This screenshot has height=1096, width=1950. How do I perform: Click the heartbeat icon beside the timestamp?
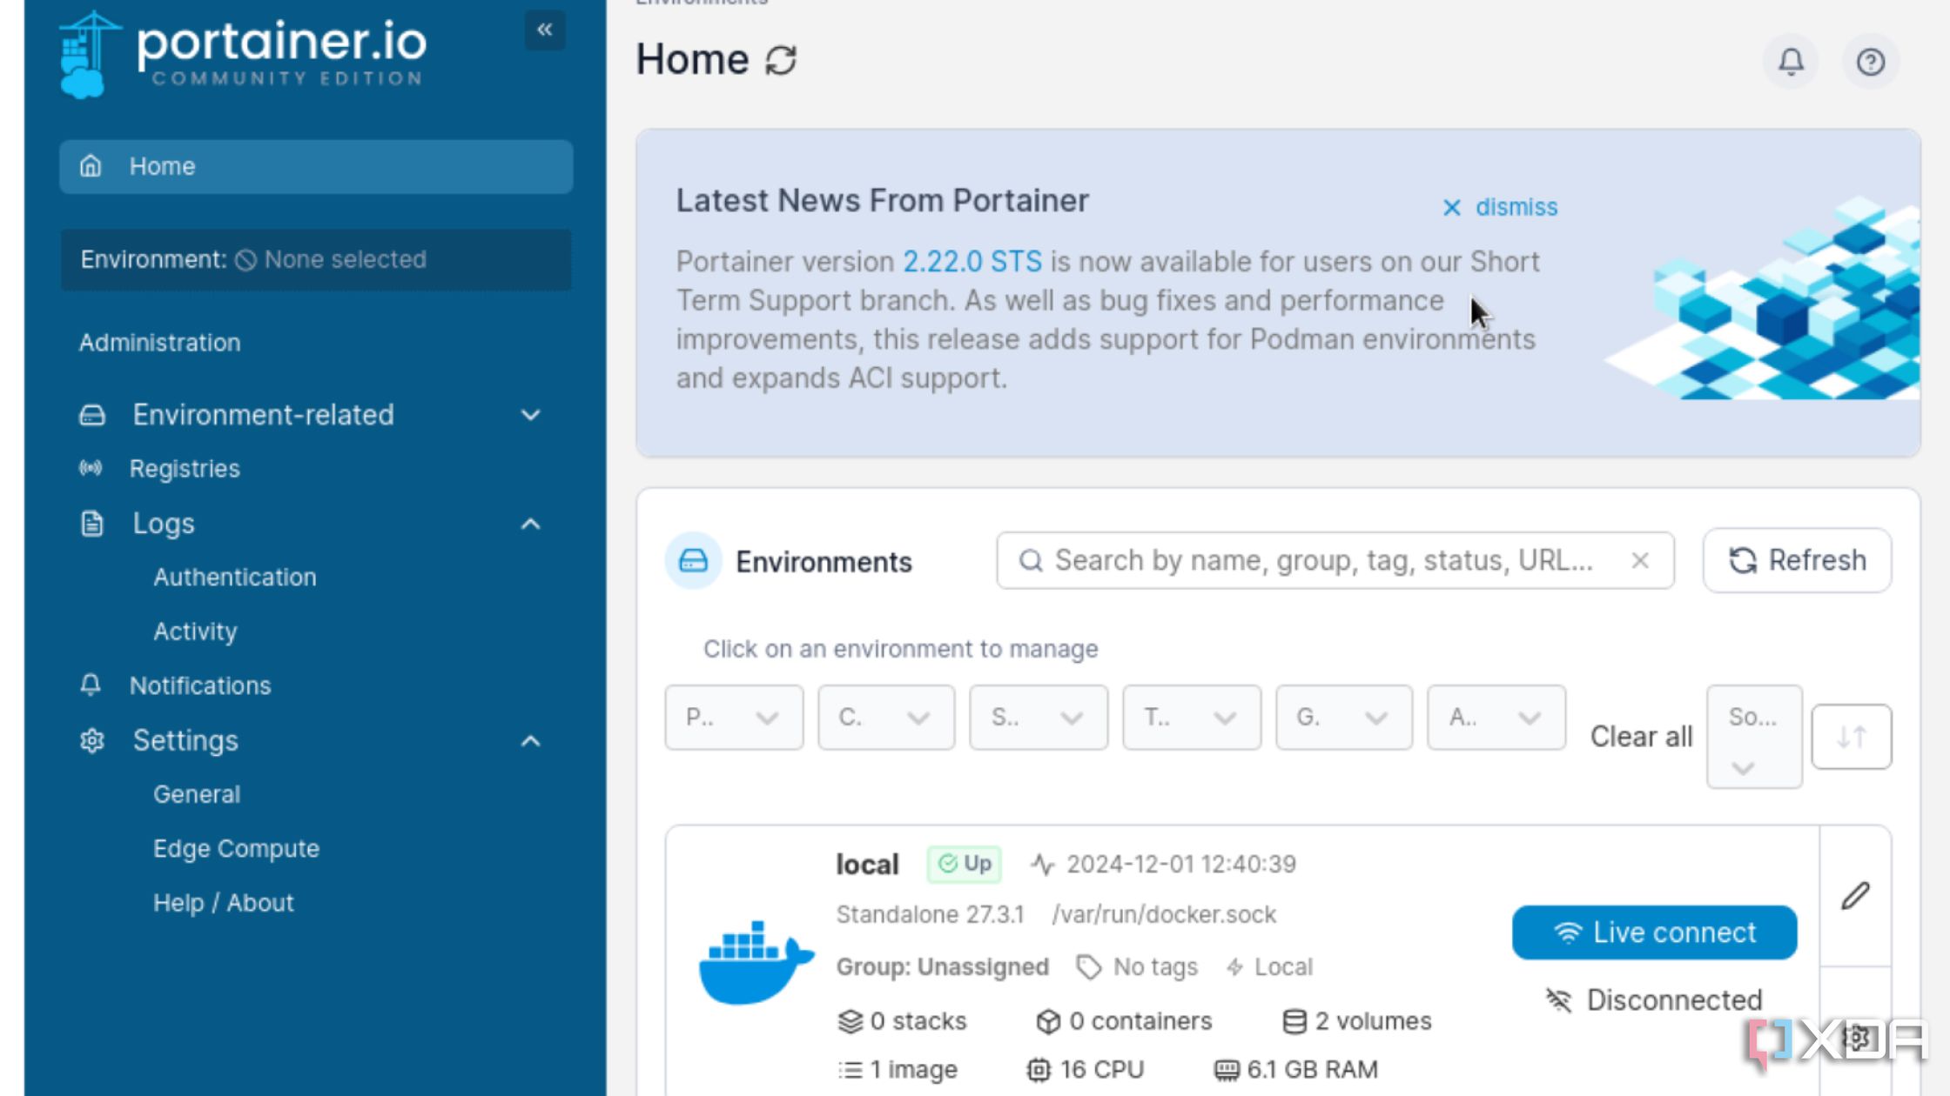pyautogui.click(x=1042, y=865)
